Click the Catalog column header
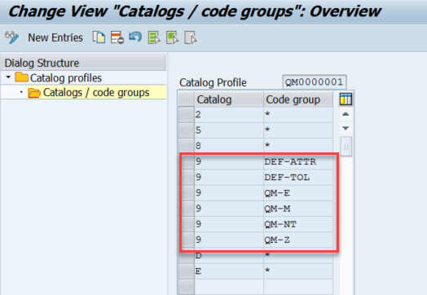 [x=229, y=99]
